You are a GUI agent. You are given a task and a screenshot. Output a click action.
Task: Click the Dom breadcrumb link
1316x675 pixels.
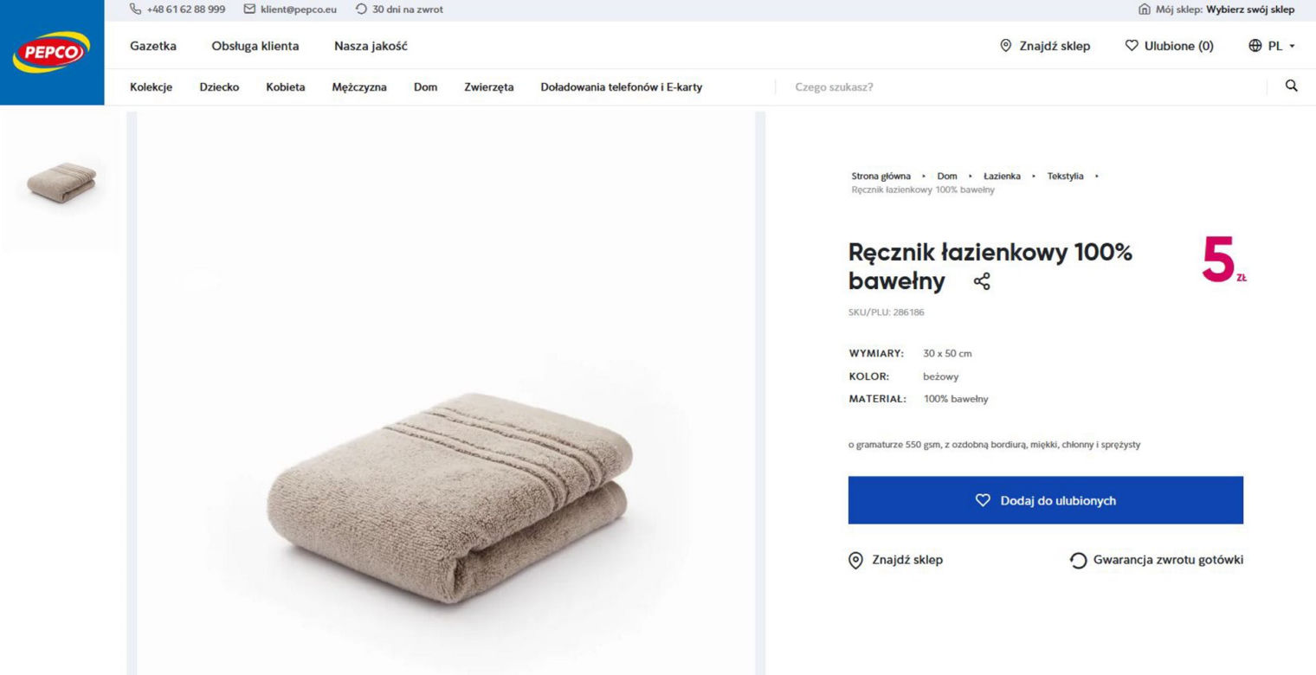pos(947,176)
